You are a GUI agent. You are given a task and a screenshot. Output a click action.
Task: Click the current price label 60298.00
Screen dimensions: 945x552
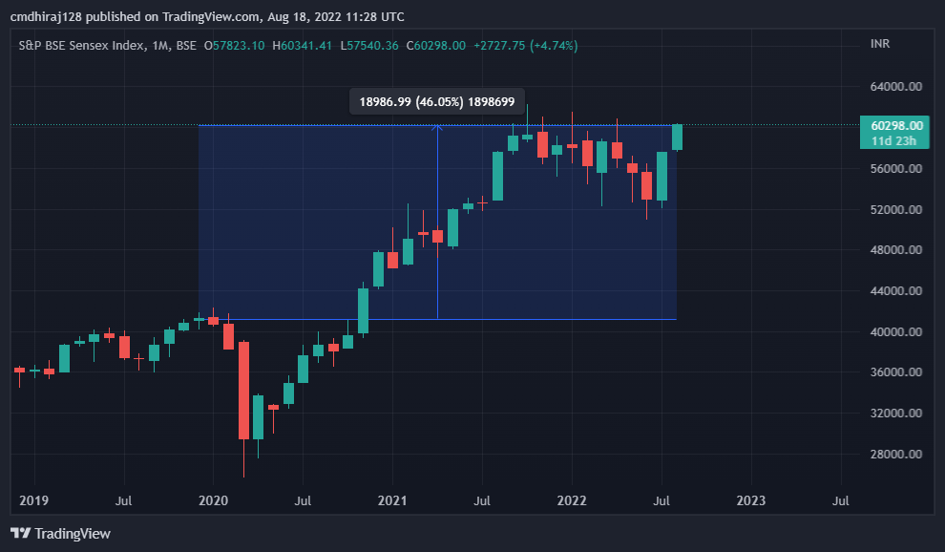[896, 125]
